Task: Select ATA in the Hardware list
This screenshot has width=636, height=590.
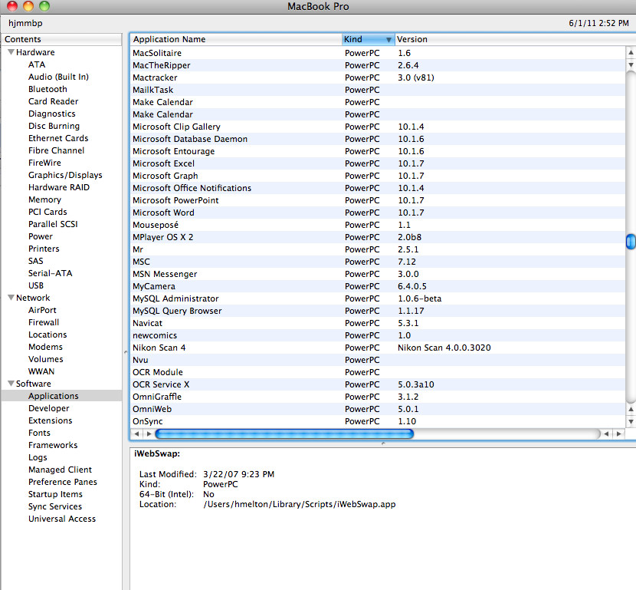Action: tap(37, 64)
